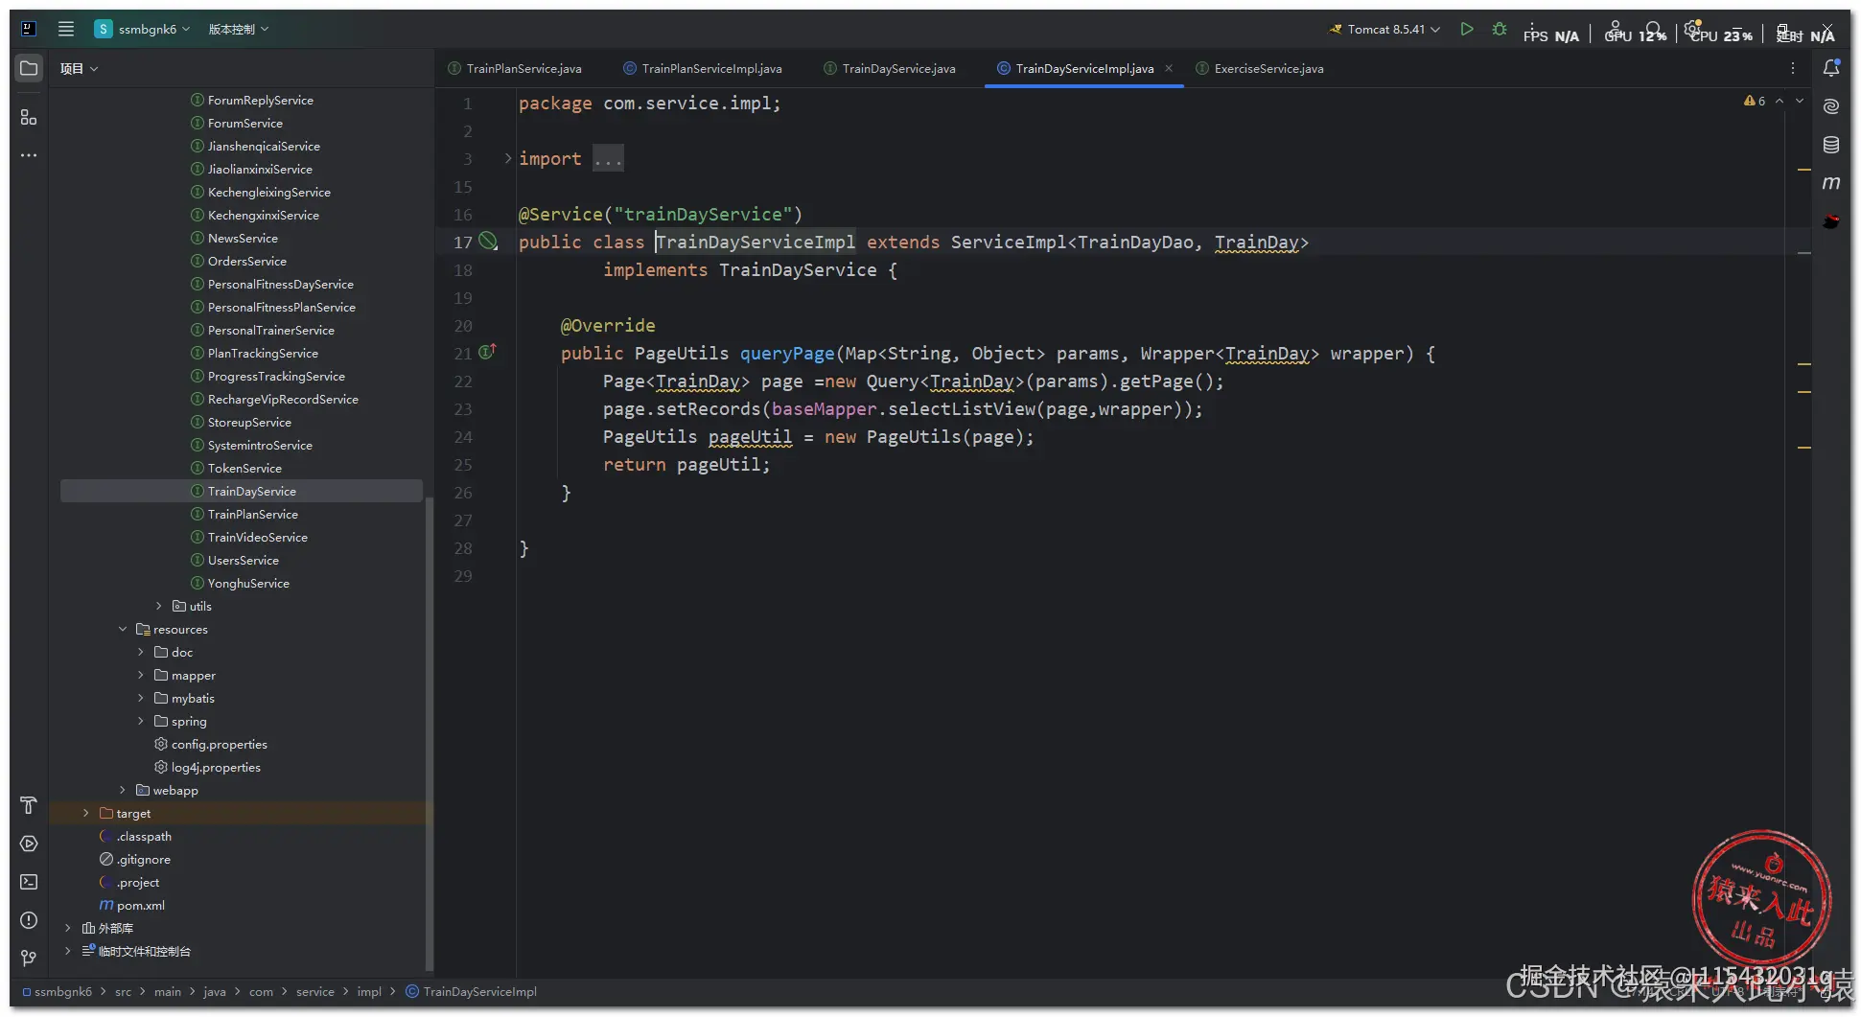Expand the folded import block
Image resolution: width=1861 pixels, height=1017 pixels.
pyautogui.click(x=508, y=159)
